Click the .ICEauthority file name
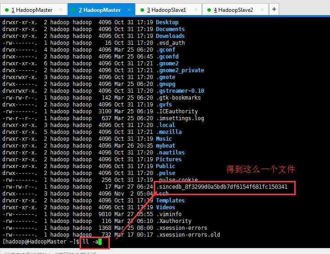Viewport: 330px width, 254px height. 177,111
